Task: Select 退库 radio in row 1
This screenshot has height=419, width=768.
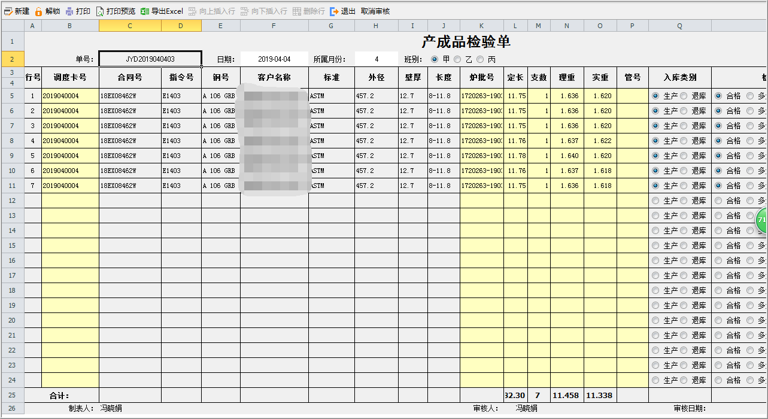Action: coord(683,96)
